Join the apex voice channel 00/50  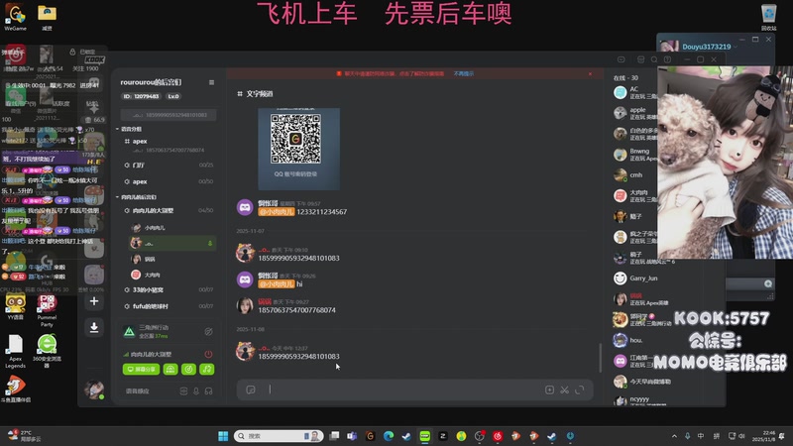(x=169, y=181)
